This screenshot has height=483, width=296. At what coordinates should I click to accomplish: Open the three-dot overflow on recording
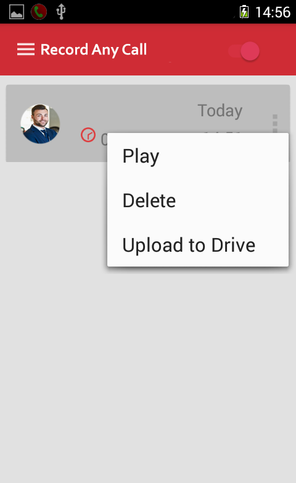pos(275,124)
